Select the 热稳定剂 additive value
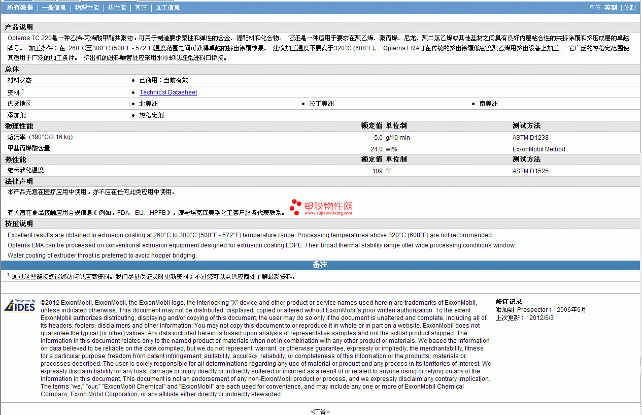 click(151, 115)
